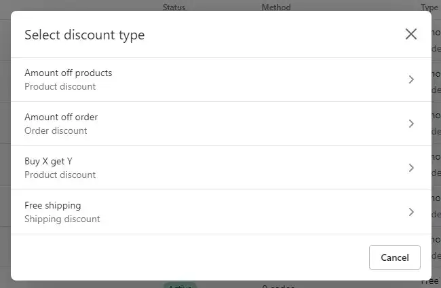Click Product discount label under Buy X get Y
Screen dimensions: 441x288
point(60,175)
